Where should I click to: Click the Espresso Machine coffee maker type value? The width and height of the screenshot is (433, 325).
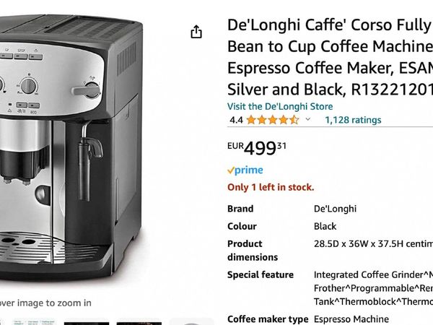click(351, 319)
